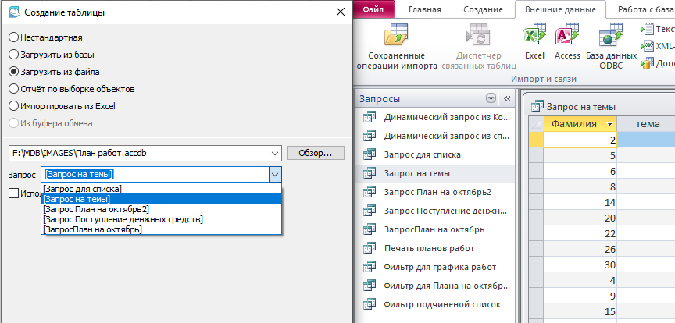Toggle the Запрос combo box arrow
675x323 pixels.
pos(275,174)
